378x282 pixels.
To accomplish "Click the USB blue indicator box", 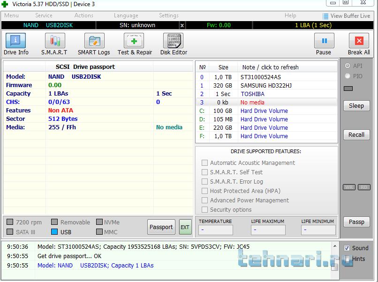I will coord(54,232).
